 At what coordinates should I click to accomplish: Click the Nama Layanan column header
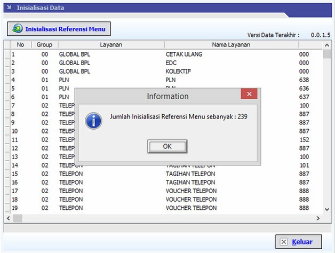point(230,45)
